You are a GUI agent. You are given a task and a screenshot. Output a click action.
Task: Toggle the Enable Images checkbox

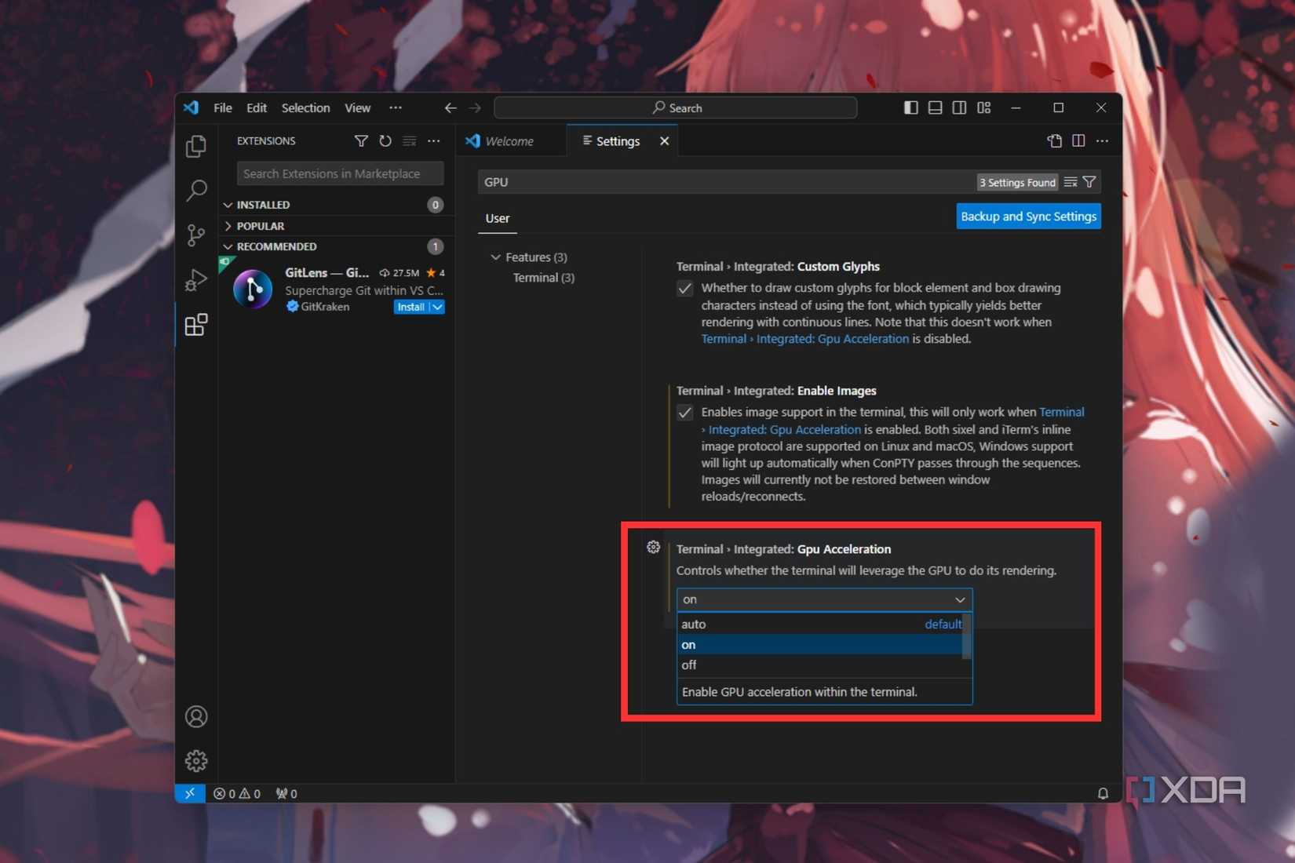click(x=685, y=413)
